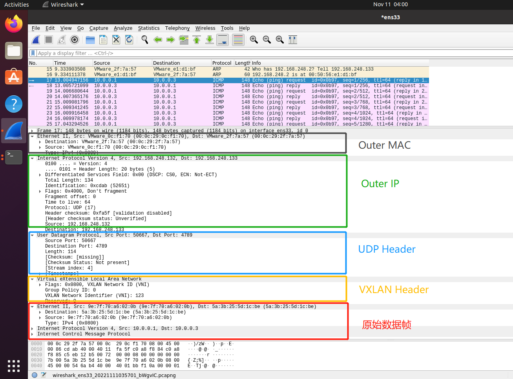Image resolution: width=513 pixels, height=379 pixels.
Task: Reload this capture file
Action: tap(129, 40)
